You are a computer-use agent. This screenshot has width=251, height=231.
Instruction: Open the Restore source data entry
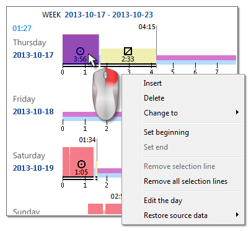pos(175,215)
